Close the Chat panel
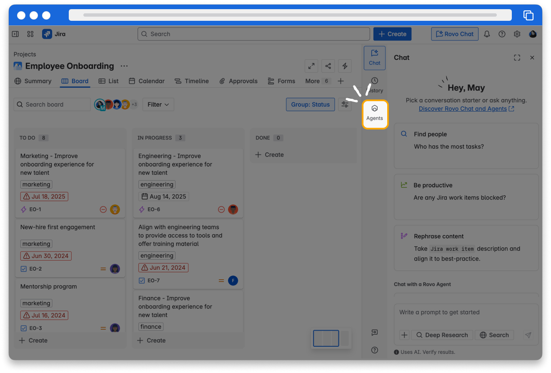This screenshot has width=551, height=373. coord(532,58)
